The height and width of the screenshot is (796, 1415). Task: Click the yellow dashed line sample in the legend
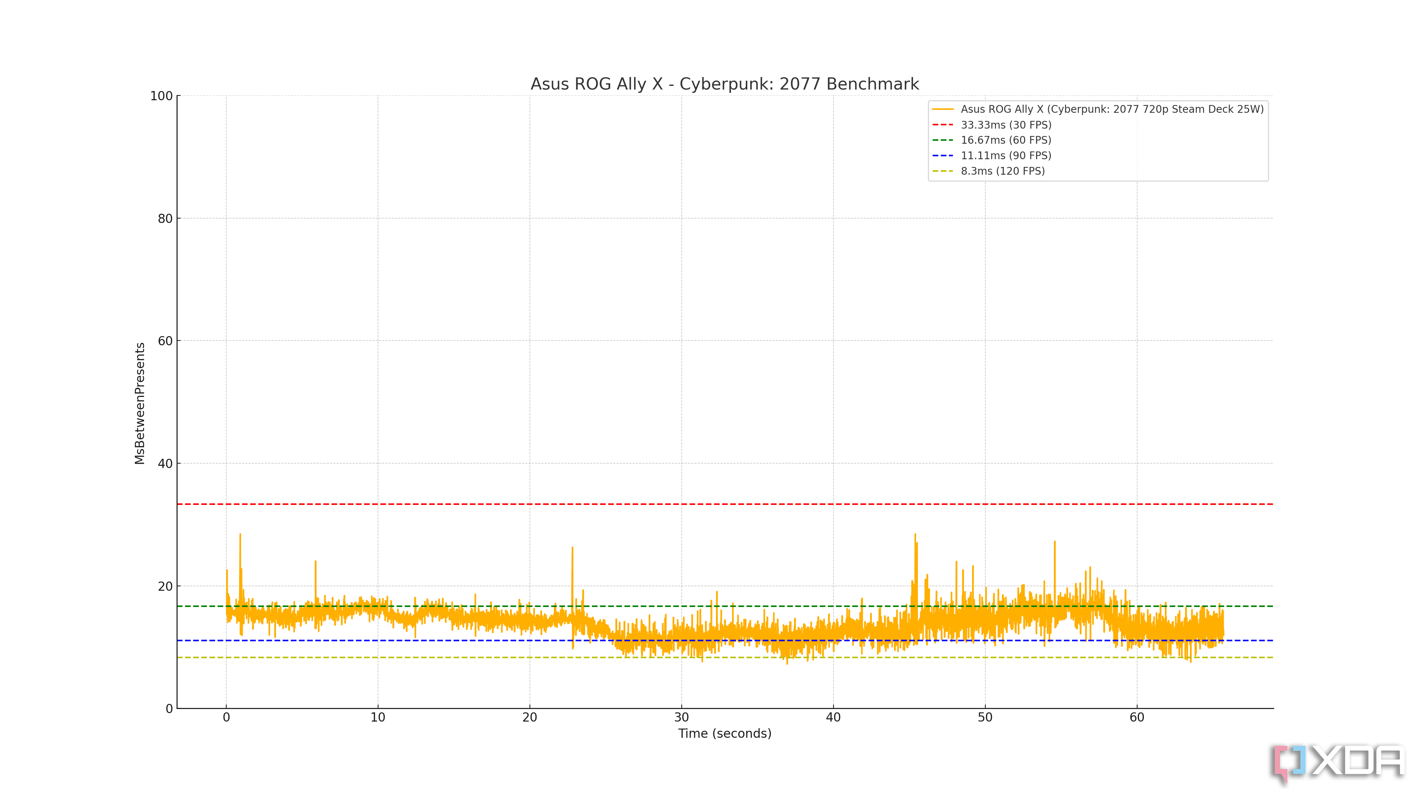point(943,171)
